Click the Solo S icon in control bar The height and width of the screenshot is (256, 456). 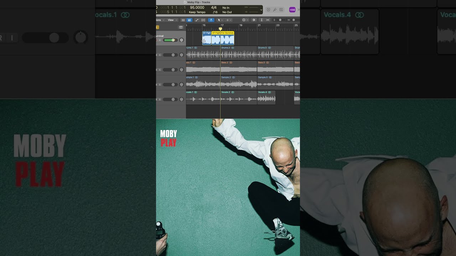tap(281, 10)
